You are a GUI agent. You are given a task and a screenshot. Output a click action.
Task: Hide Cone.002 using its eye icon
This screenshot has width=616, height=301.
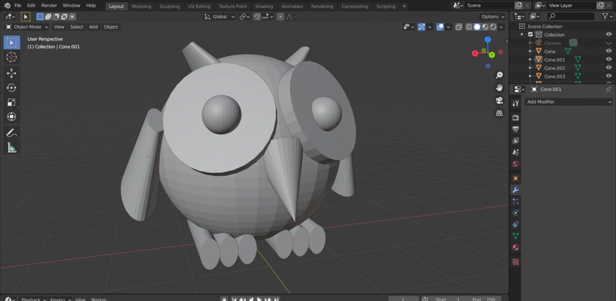[608, 68]
